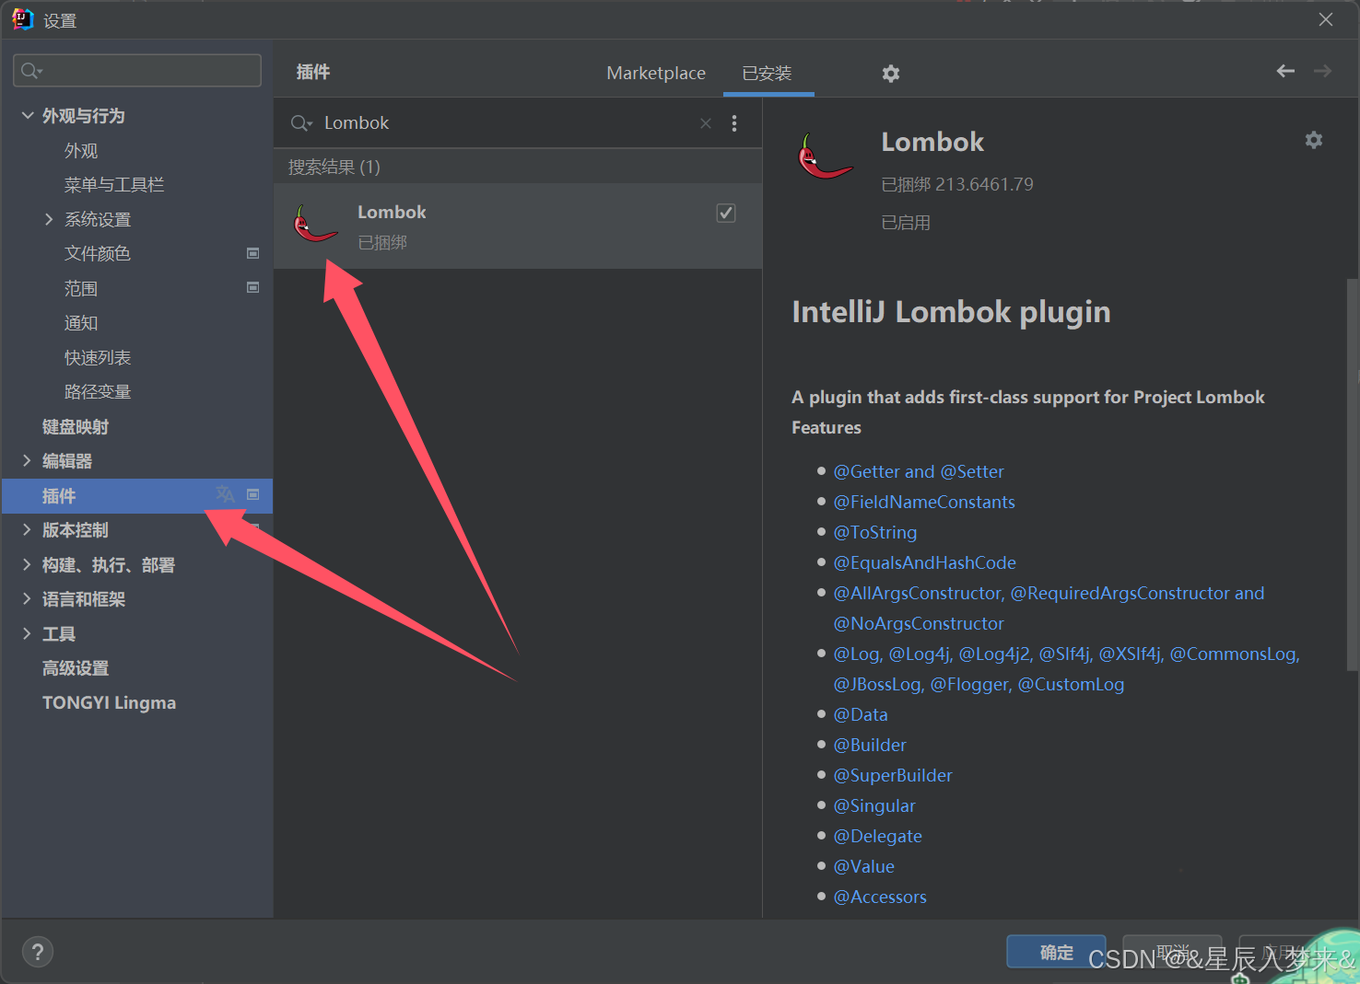Open 键盘映射 settings
This screenshot has height=984, width=1360.
point(76,426)
